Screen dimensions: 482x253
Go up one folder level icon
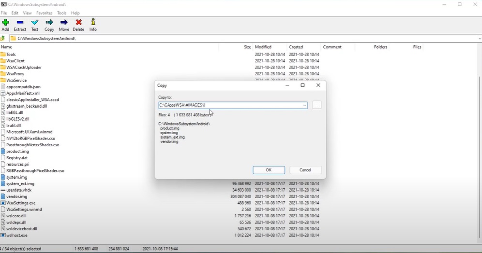tap(3, 38)
